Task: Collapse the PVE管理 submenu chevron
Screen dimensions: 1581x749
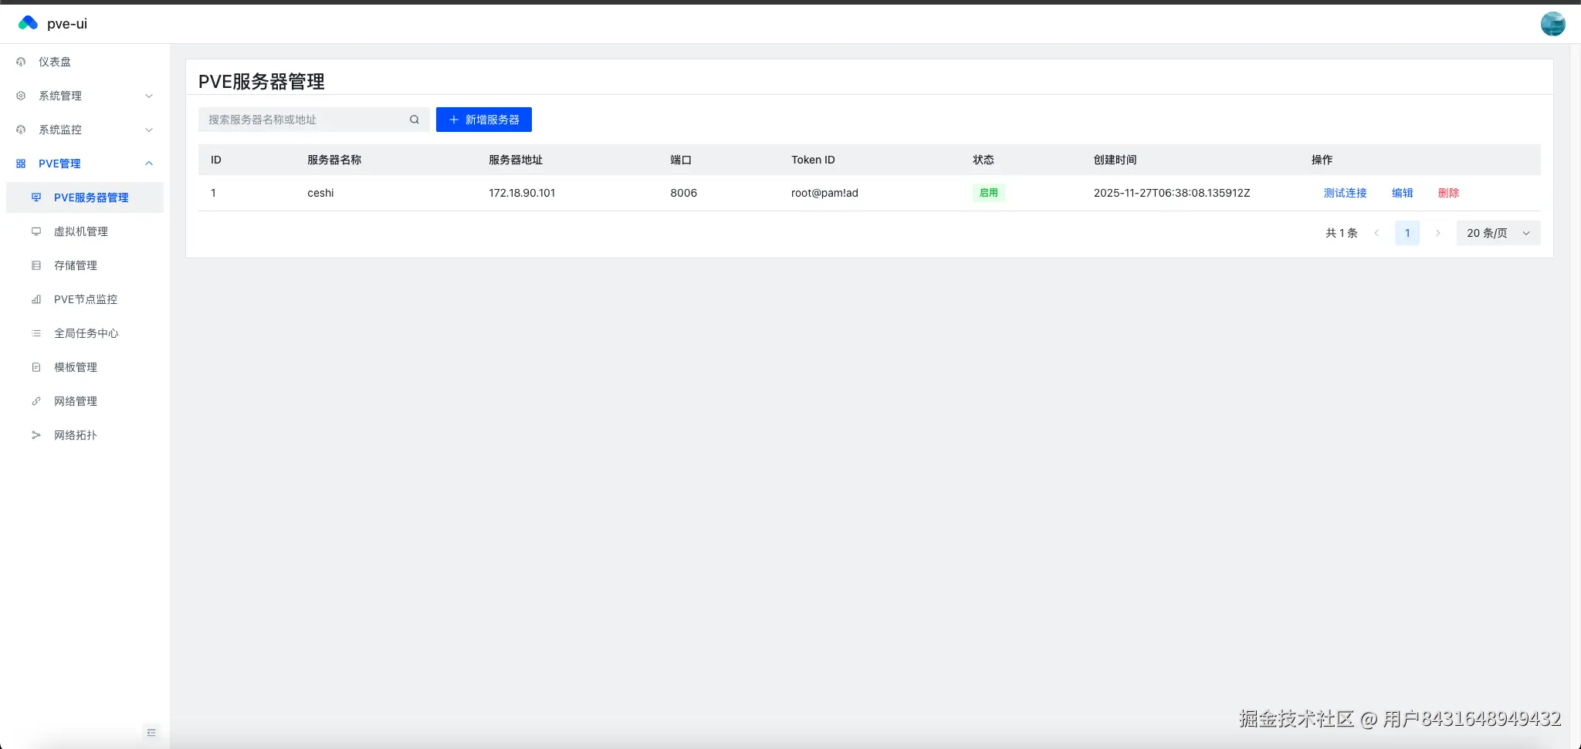Action: pyautogui.click(x=149, y=164)
